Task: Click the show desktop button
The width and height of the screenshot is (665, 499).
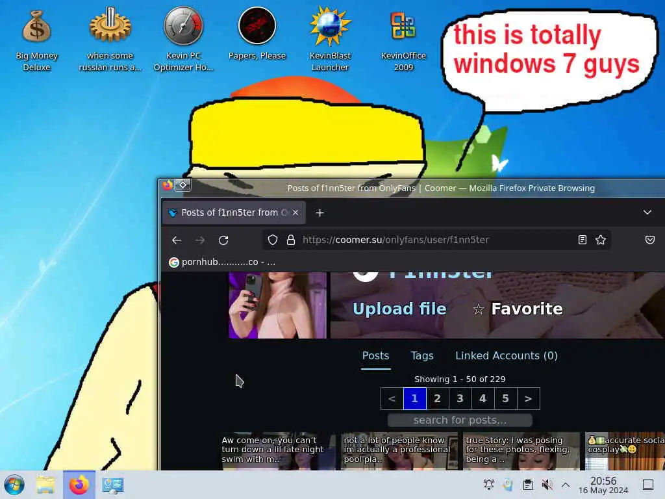Action: [x=647, y=485]
